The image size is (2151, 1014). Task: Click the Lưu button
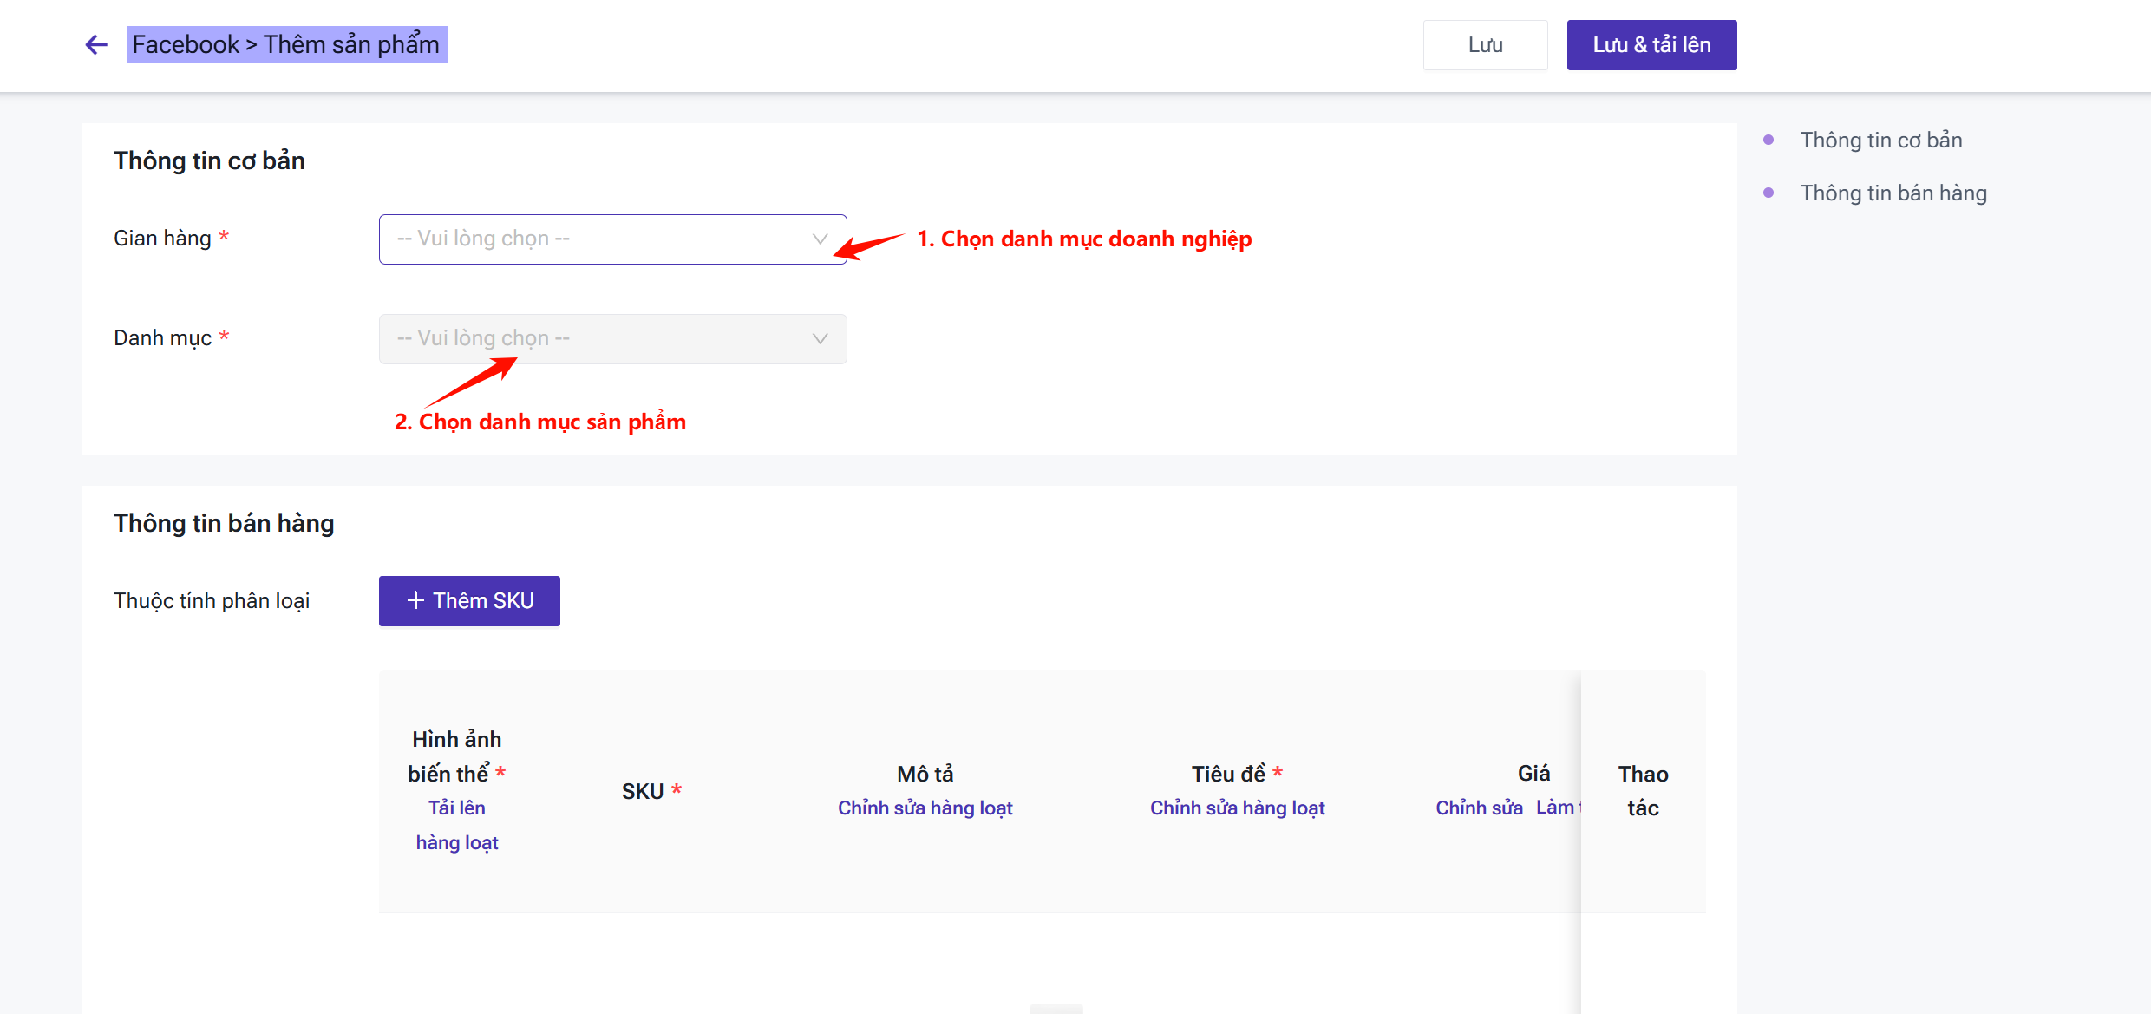pos(1485,45)
